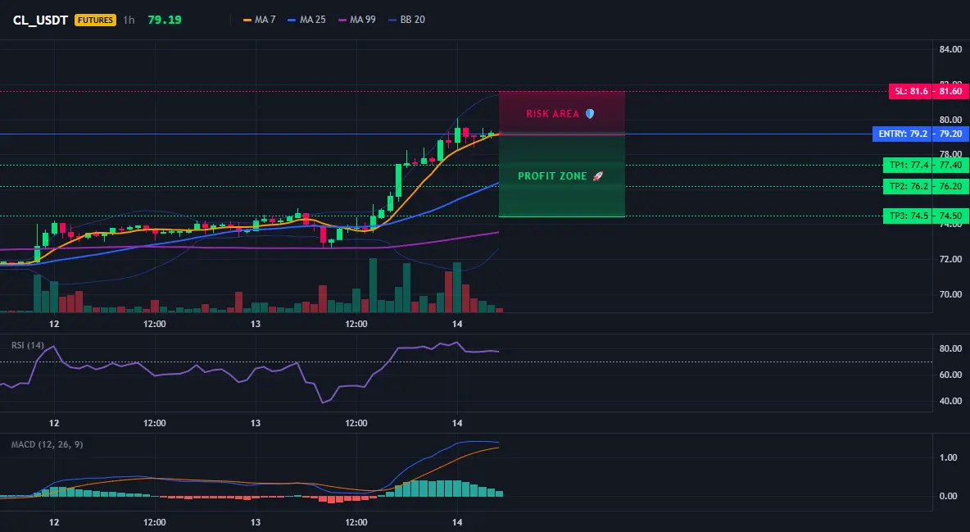Image resolution: width=970 pixels, height=532 pixels.
Task: Select the TP3: 74.5 target label
Action: pyautogui.click(x=908, y=216)
